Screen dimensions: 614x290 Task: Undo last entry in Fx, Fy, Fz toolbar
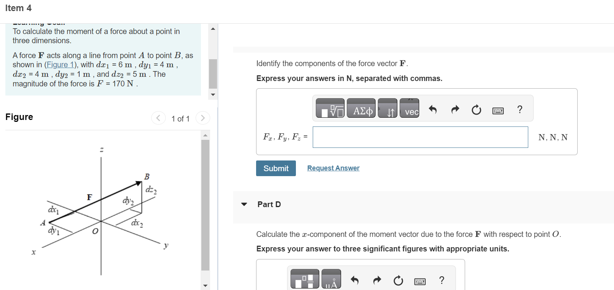433,110
